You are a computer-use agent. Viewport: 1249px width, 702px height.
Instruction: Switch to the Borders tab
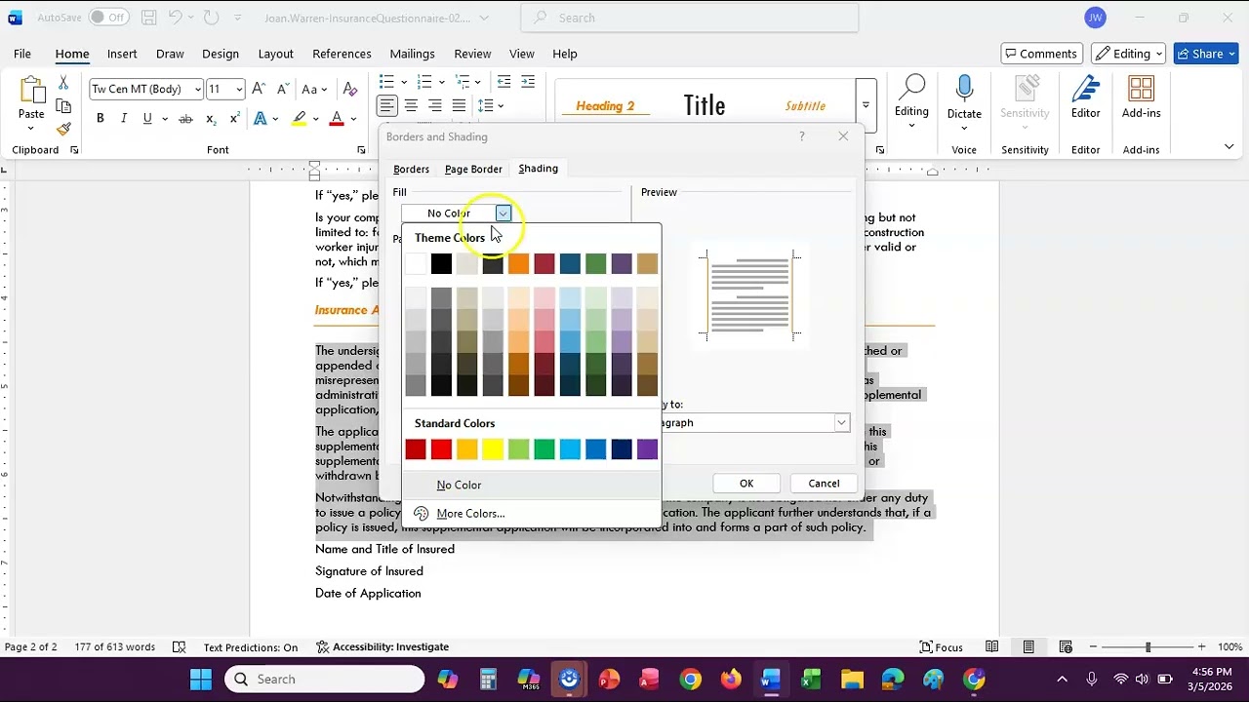pos(411,169)
